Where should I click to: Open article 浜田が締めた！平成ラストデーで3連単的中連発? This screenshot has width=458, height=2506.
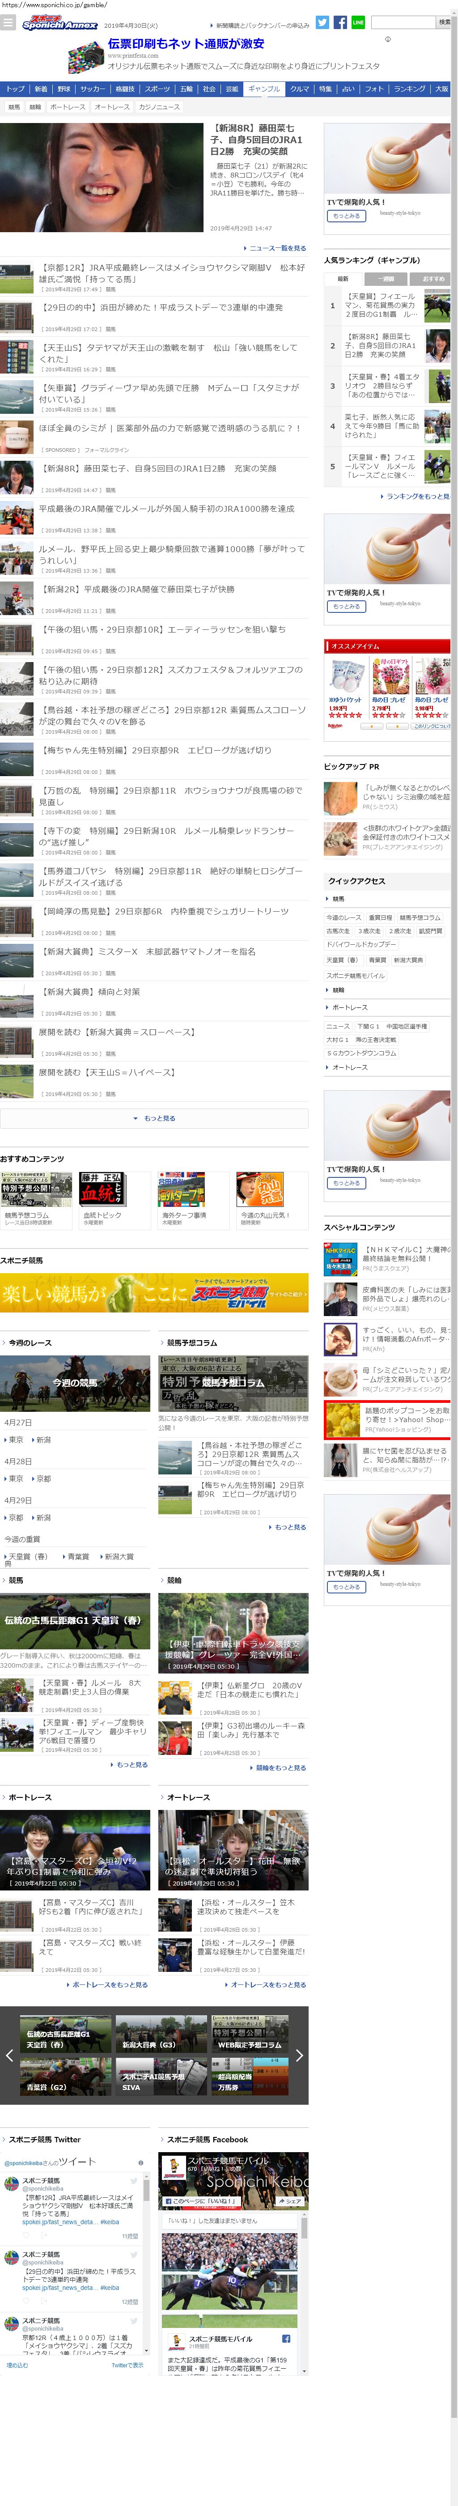pyautogui.click(x=161, y=307)
